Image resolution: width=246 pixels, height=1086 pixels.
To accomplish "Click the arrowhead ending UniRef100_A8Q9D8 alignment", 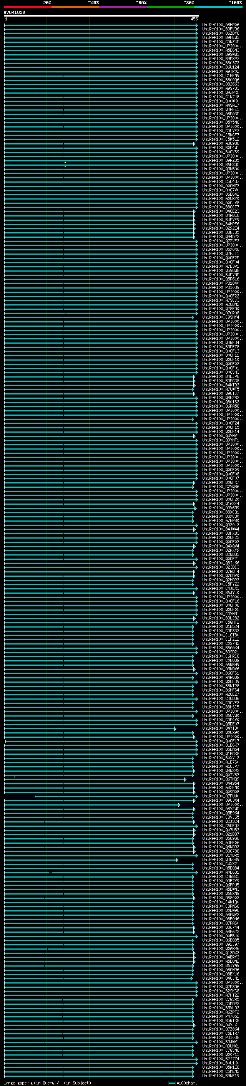I will [x=194, y=144].
